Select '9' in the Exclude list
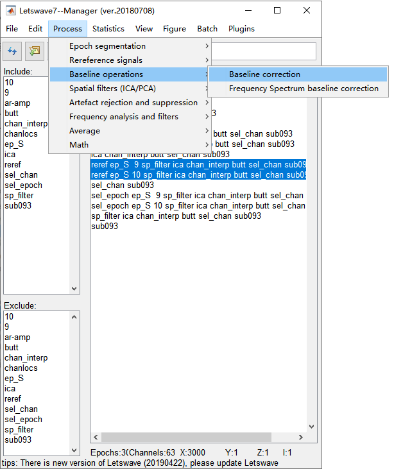This screenshot has height=469, width=394. 7,327
